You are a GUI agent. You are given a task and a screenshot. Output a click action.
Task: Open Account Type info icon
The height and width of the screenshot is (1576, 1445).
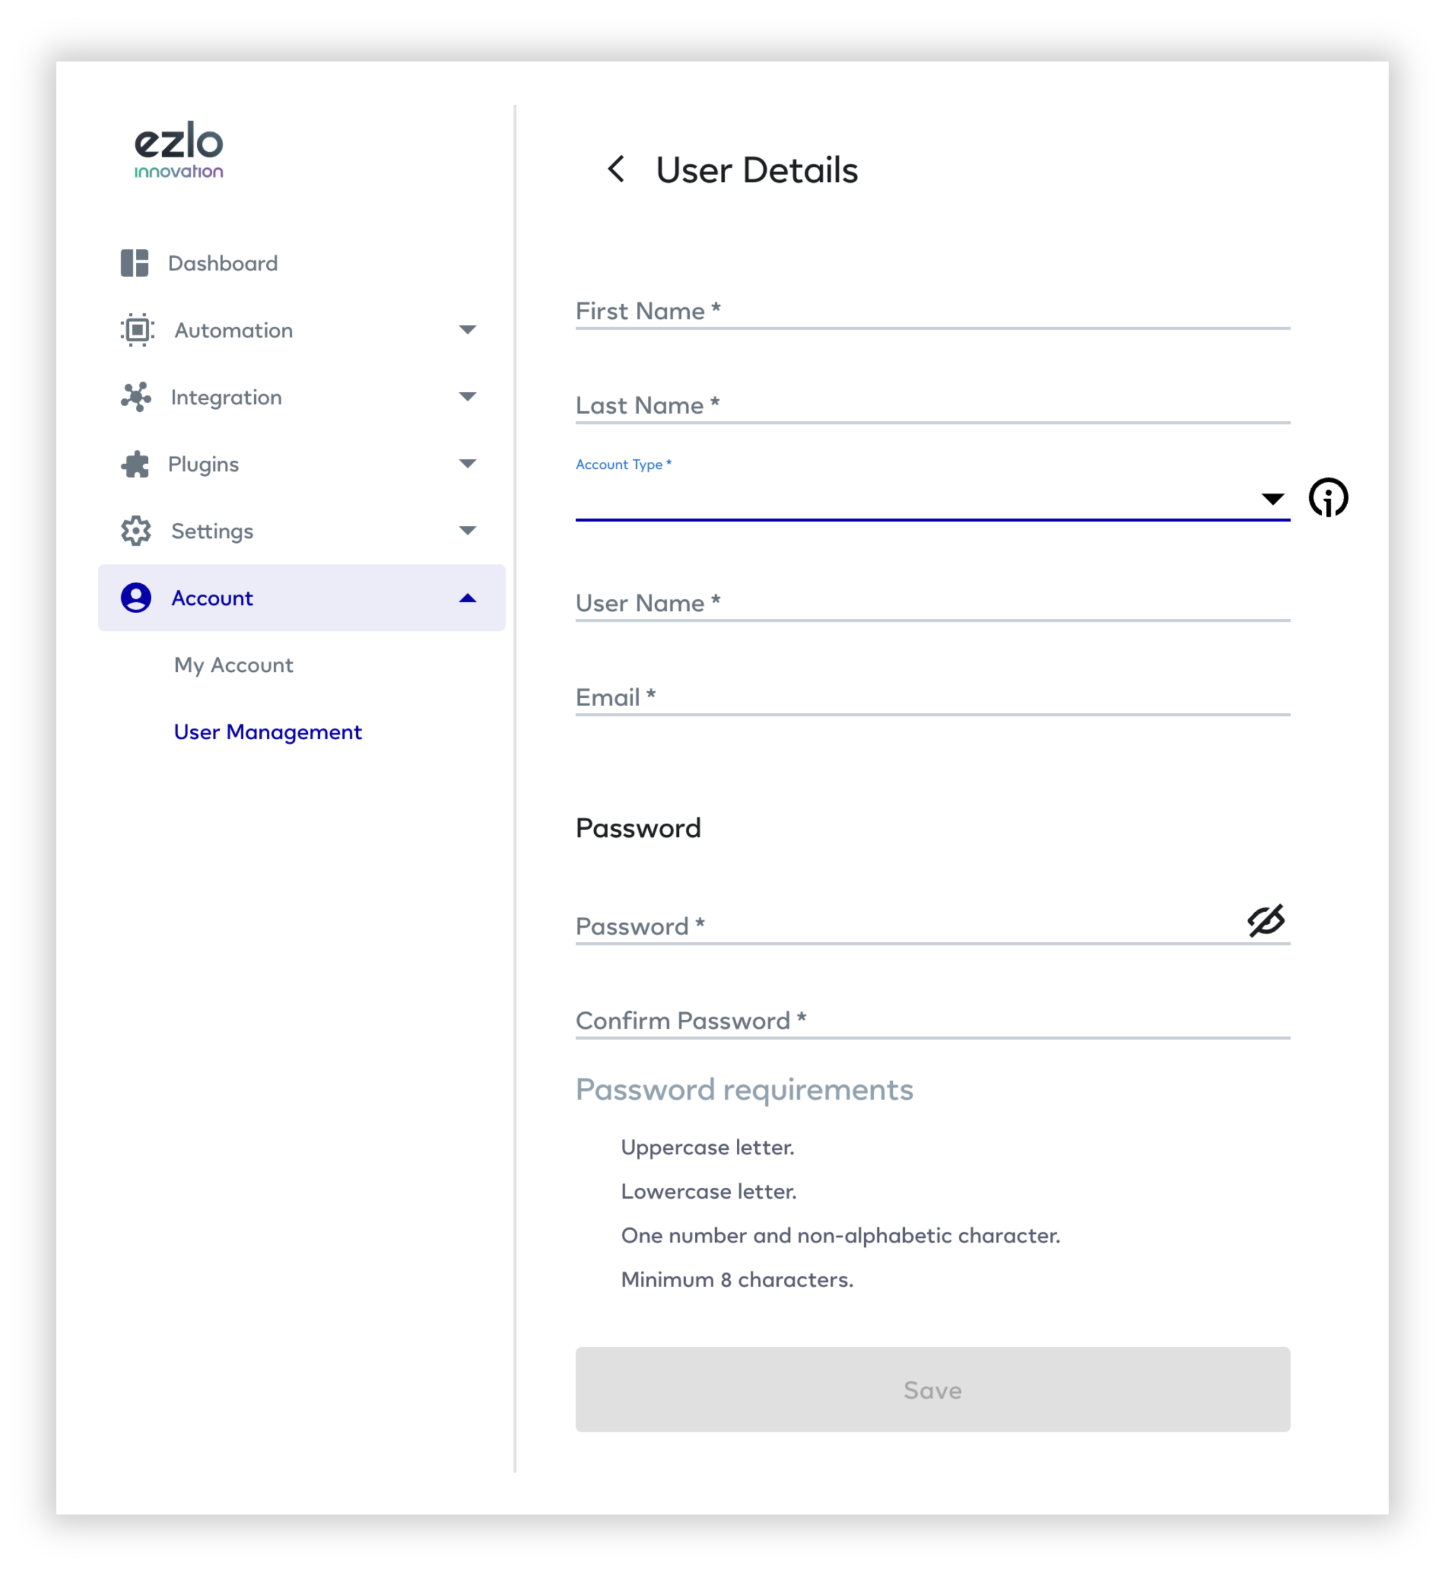coord(1328,498)
